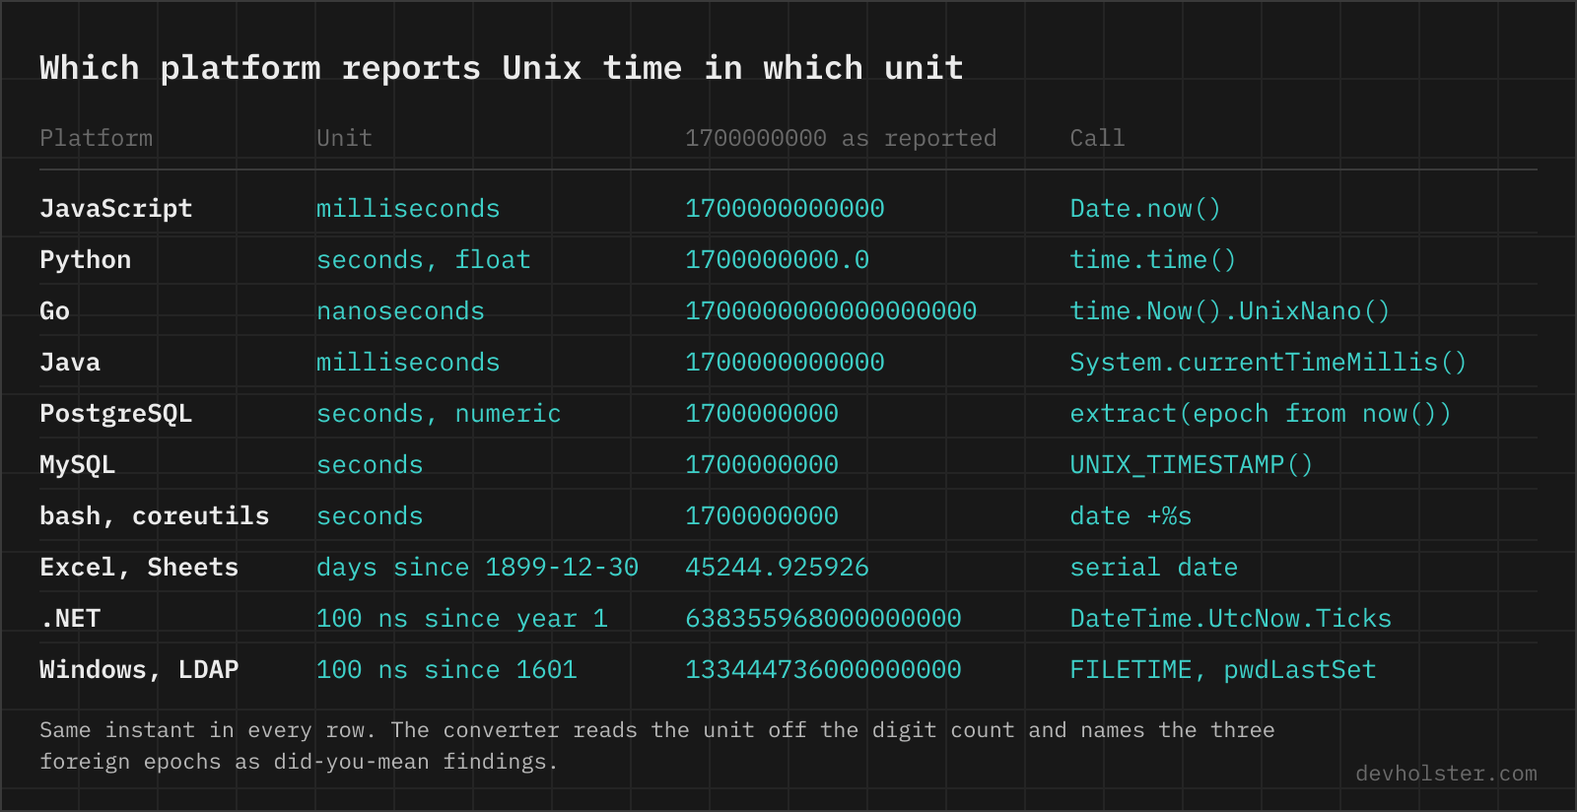Select the Date.now() call text

point(1145,209)
